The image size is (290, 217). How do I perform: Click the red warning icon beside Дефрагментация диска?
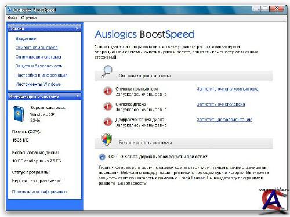tap(108, 122)
